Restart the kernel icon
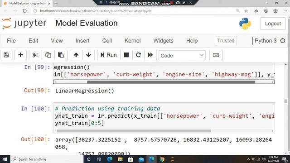 pyautogui.click(x=138, y=55)
